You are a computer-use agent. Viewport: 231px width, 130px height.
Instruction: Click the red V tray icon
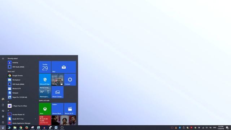point(191,127)
